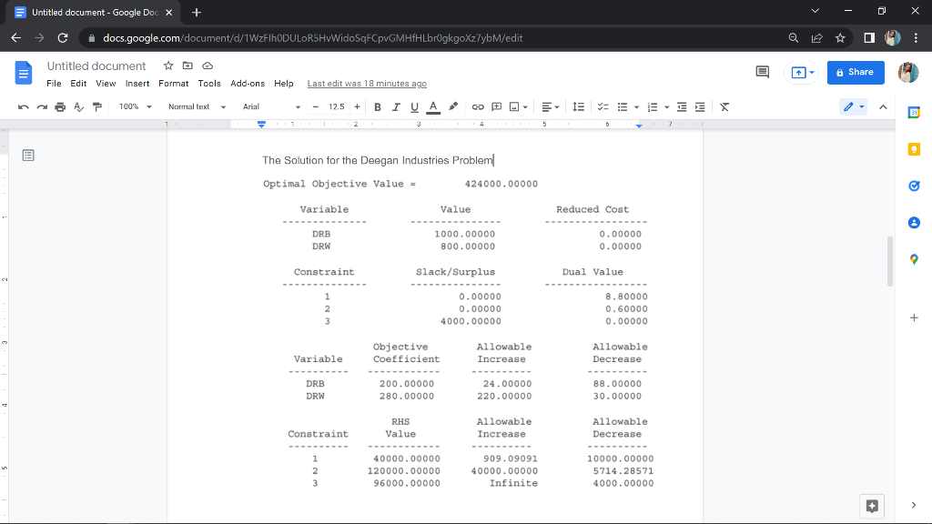Add a comment from the toolbar
The image size is (932, 524).
tap(496, 107)
